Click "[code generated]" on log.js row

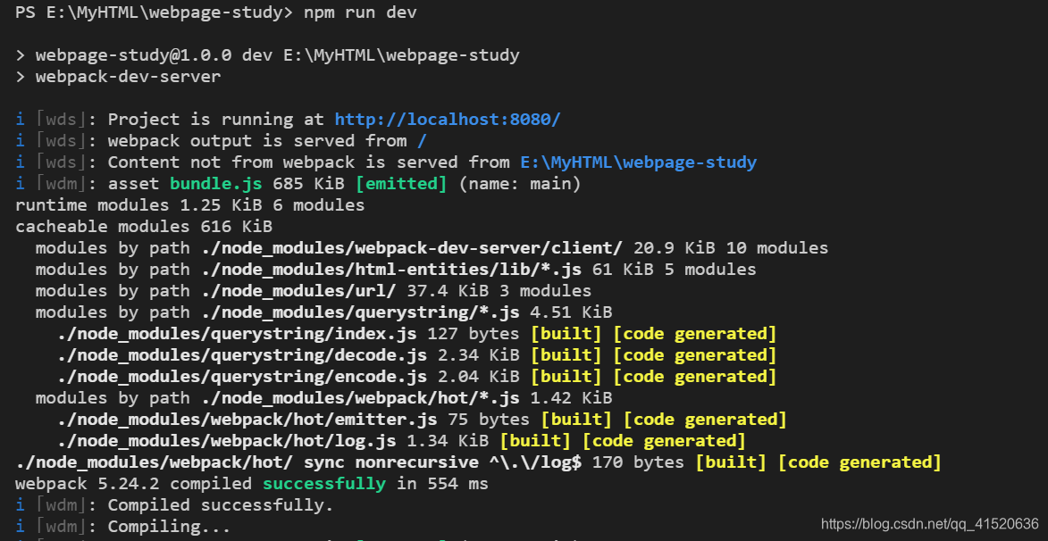point(664,440)
